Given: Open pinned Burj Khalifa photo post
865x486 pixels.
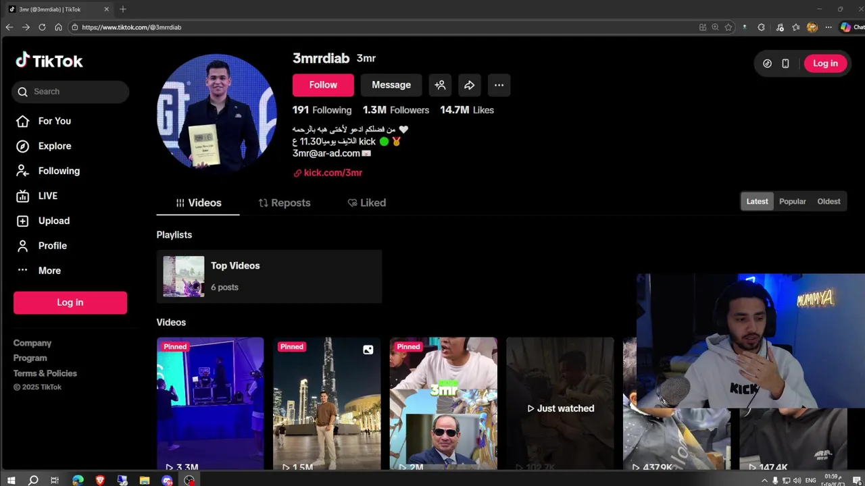Looking at the screenshot, I should coord(326,404).
